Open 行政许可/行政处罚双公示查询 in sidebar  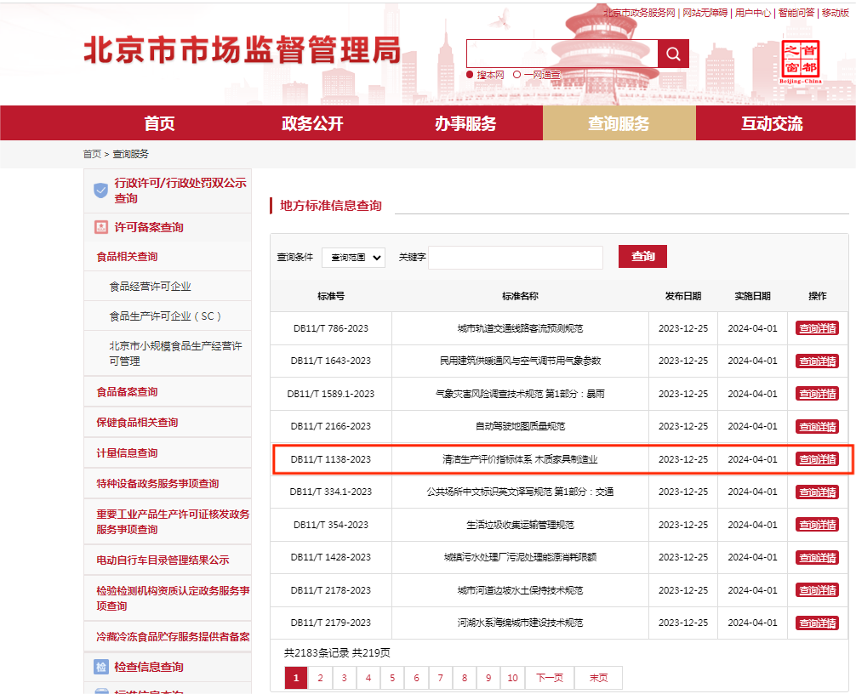[180, 191]
